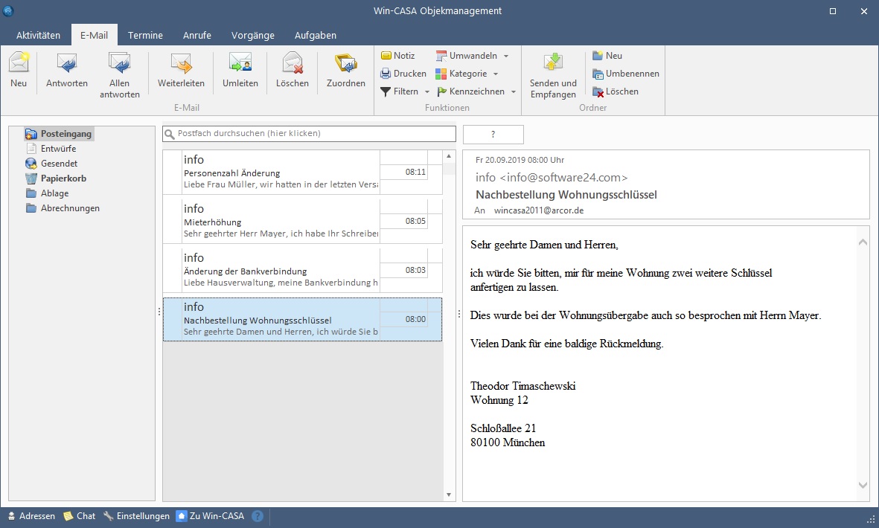The width and height of the screenshot is (879, 528).
Task: Open the Anrufe tab
Action: pos(196,35)
